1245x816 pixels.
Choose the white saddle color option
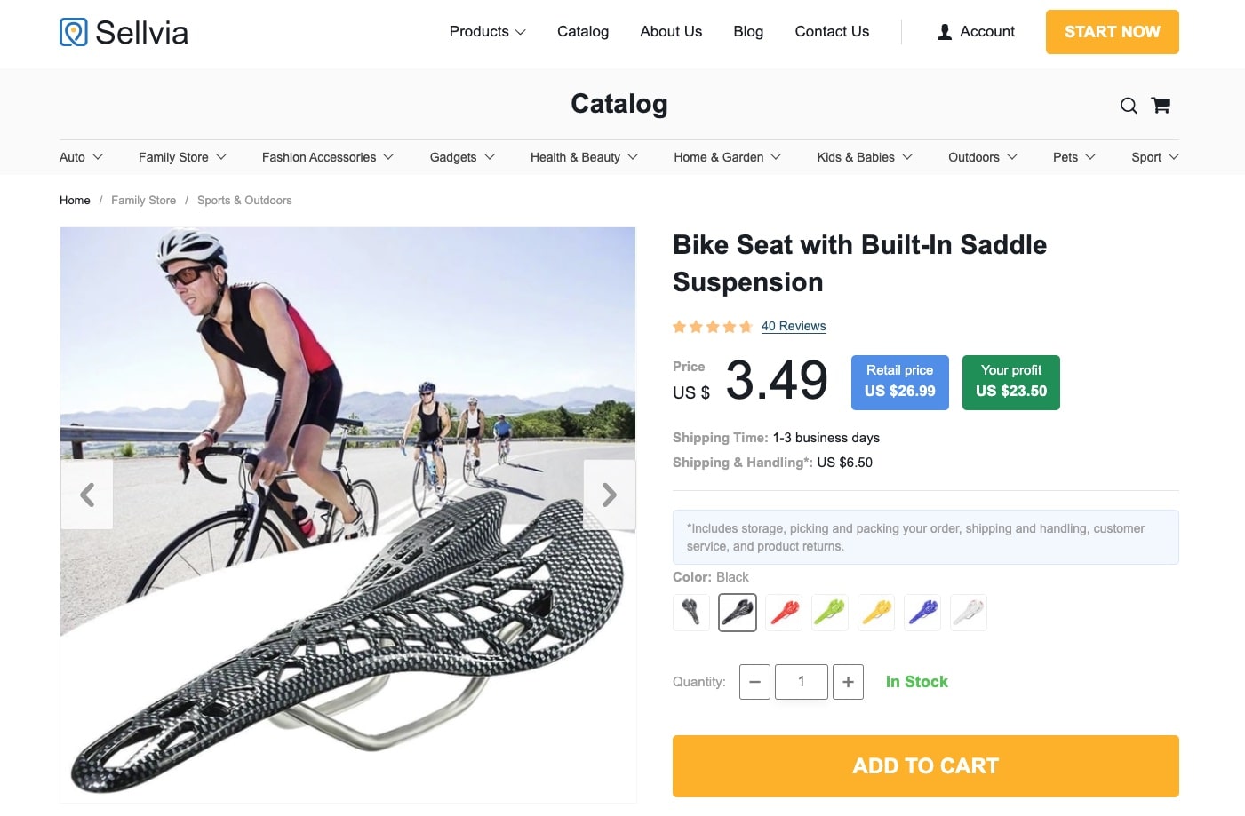point(968,612)
